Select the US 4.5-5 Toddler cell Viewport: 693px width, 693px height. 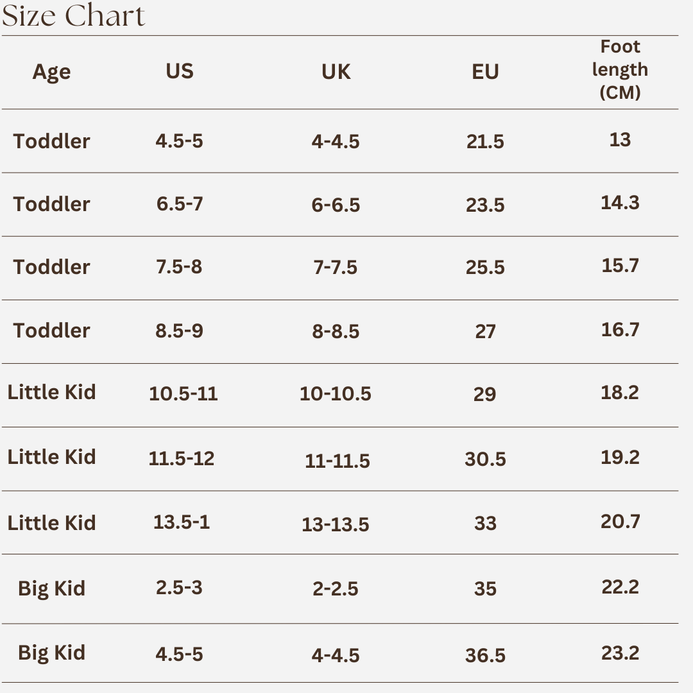click(x=179, y=141)
